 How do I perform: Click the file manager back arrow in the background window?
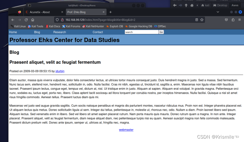175,5
